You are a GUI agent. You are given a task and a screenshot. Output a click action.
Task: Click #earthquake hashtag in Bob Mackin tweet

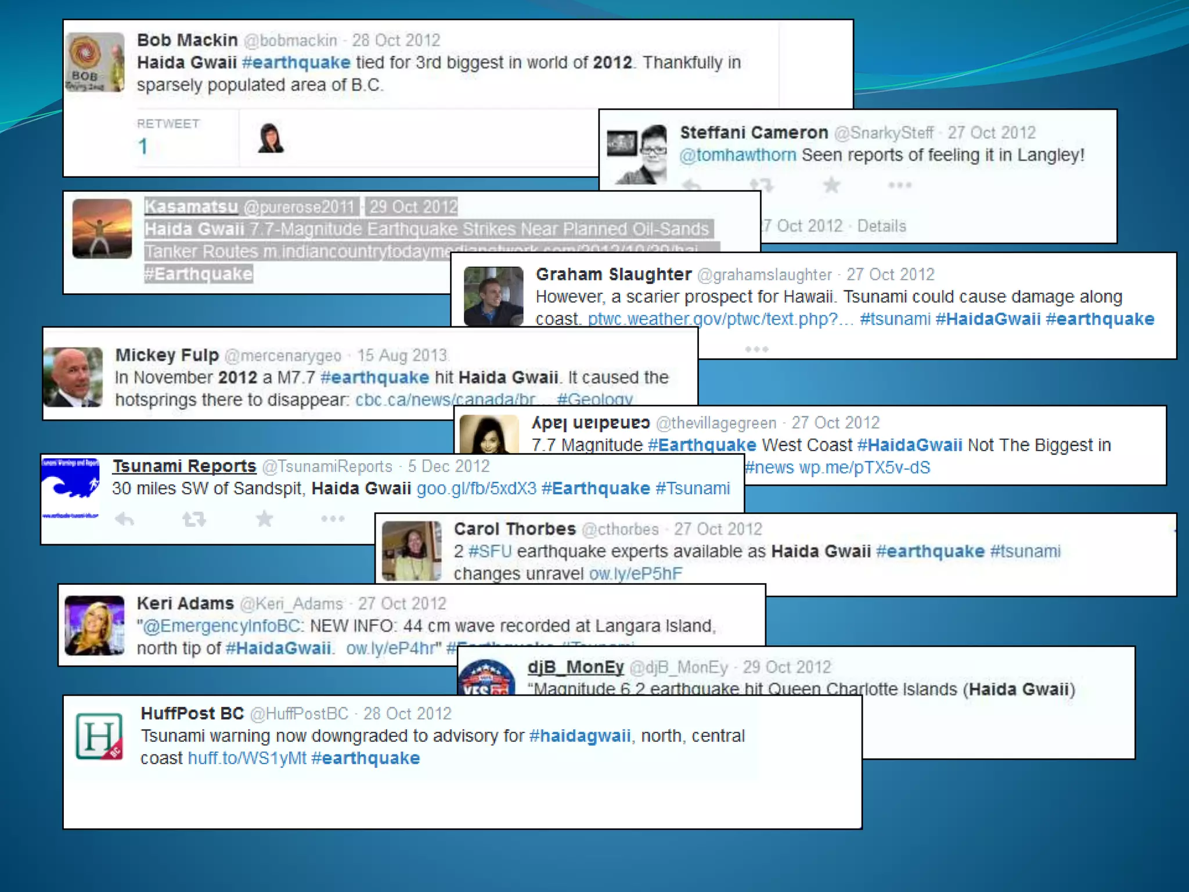pyautogui.click(x=296, y=63)
